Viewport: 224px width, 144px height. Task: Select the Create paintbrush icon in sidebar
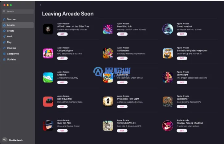(4, 31)
